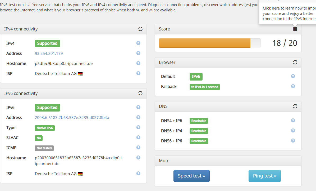Screen dimensions: 316x191
Task: Show help for SLAAC row
Action: (138, 137)
